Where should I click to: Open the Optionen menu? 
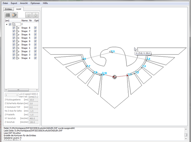[35, 3]
